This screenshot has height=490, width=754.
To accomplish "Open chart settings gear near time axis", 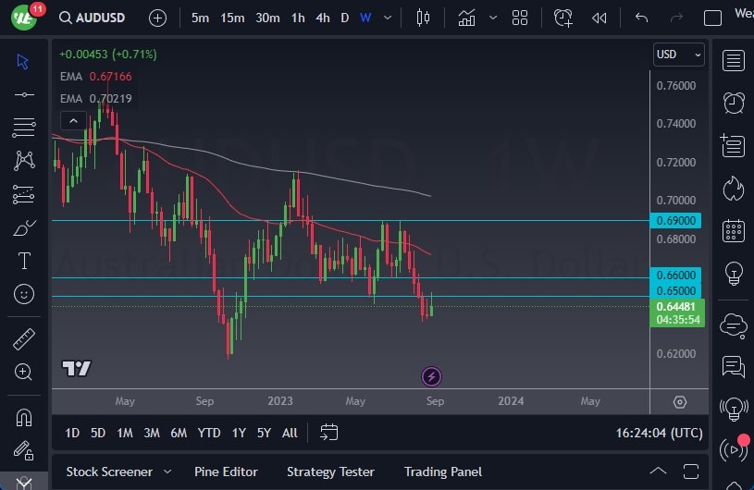I will [680, 401].
